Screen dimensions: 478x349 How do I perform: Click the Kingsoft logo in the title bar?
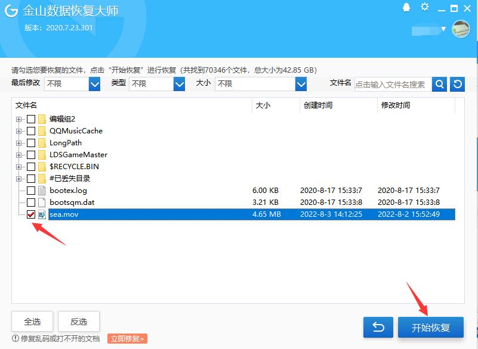point(10,11)
